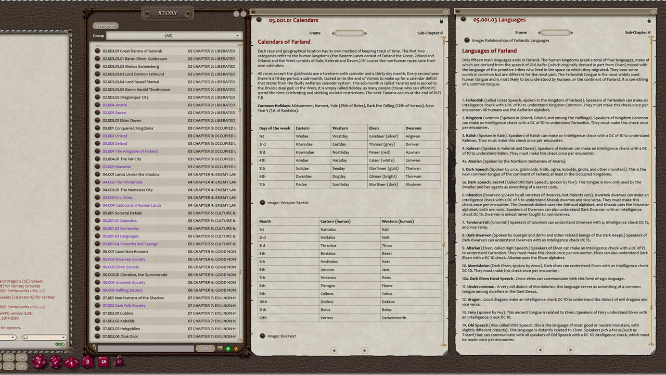
Task: Click the lock icon on the Calendars window
Action: pyautogui.click(x=442, y=20)
